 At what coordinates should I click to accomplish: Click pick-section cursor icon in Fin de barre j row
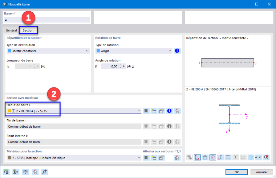click(x=177, y=126)
